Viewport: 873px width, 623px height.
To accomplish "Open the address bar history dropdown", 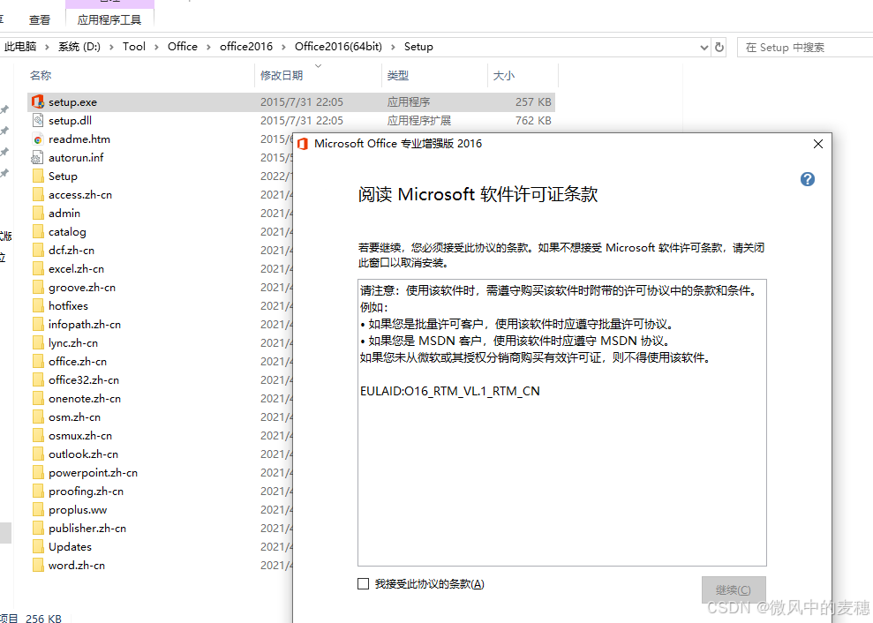I will coord(704,48).
